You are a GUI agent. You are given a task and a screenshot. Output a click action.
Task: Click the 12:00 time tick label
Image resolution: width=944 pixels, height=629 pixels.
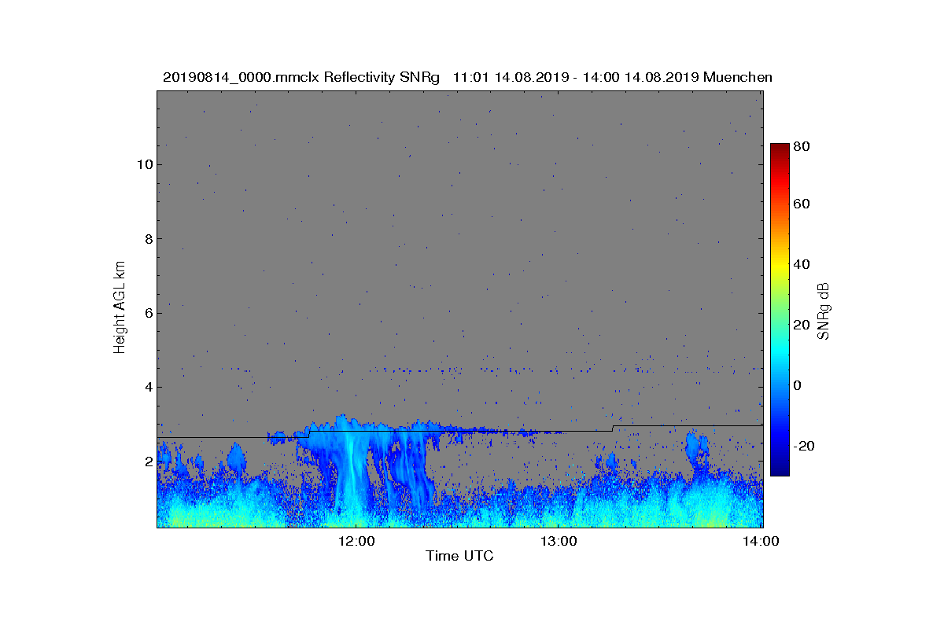[x=357, y=541]
